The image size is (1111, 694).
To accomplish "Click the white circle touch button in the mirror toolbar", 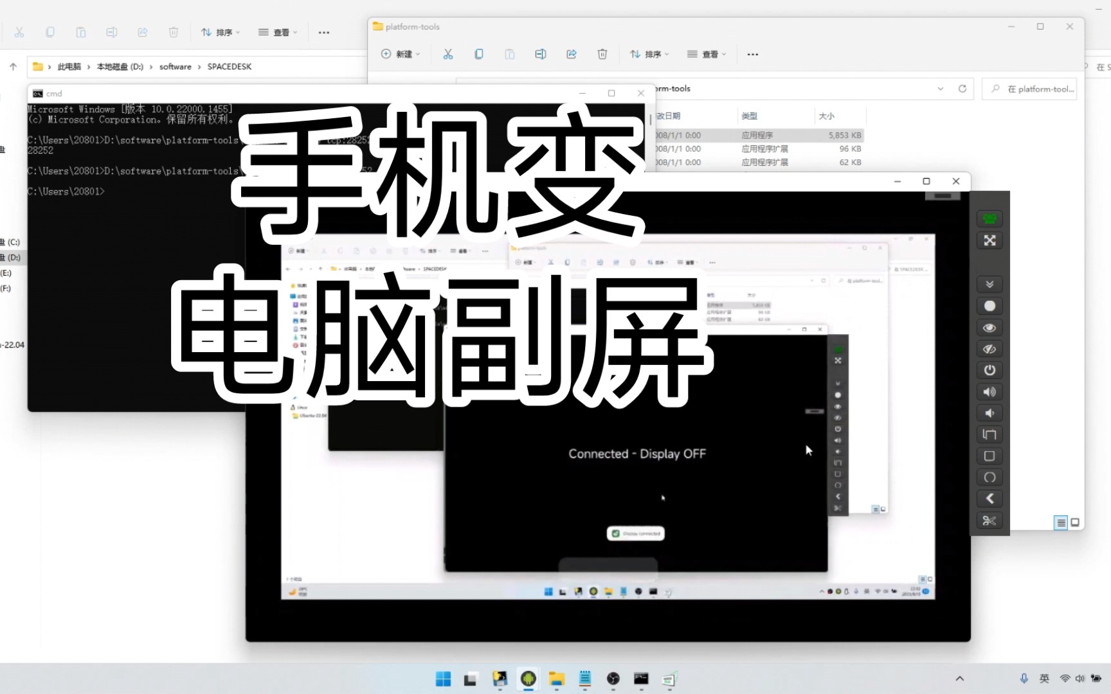I will (x=989, y=306).
